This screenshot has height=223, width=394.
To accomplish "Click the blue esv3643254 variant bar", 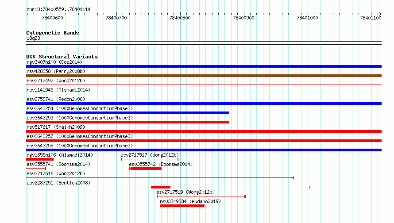I will [x=127, y=113].
